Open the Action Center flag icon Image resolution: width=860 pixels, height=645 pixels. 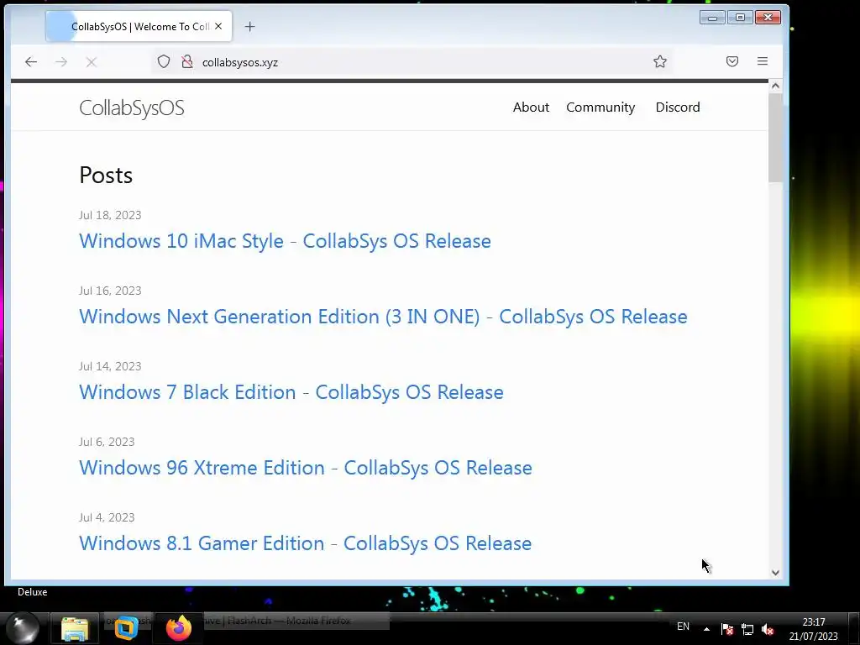(727, 629)
